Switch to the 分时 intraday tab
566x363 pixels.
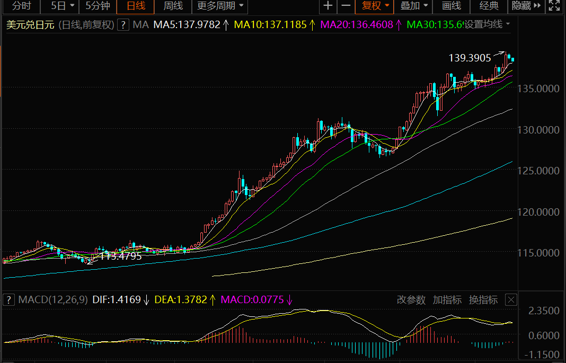pyautogui.click(x=21, y=6)
